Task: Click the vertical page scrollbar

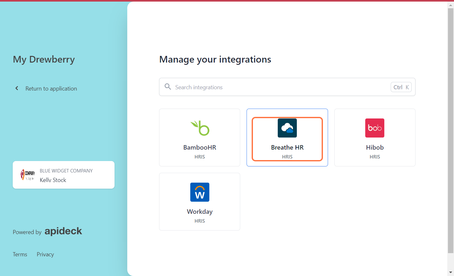Action: pos(451,131)
